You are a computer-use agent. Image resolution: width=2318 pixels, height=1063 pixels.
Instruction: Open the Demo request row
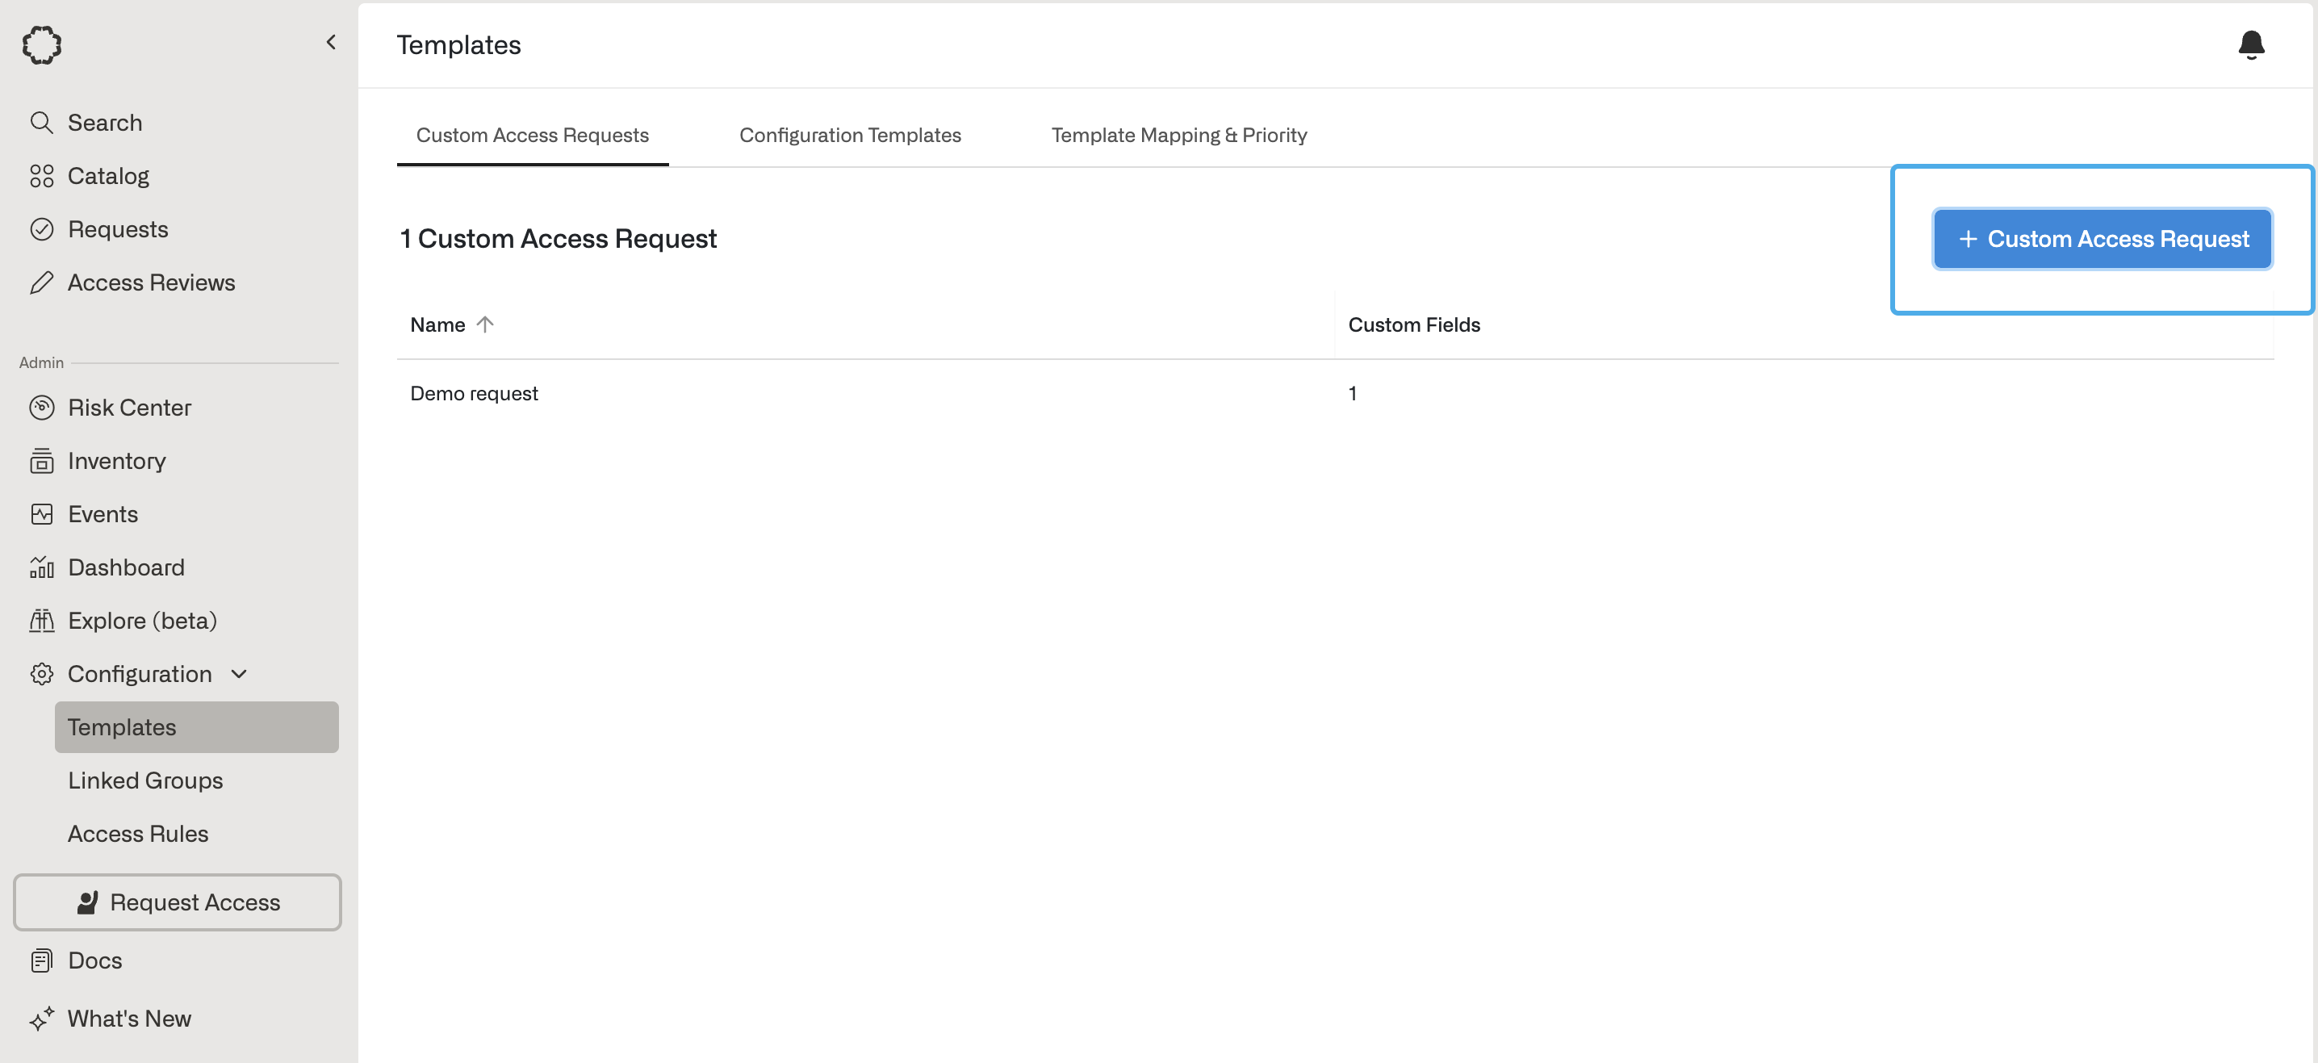point(475,393)
